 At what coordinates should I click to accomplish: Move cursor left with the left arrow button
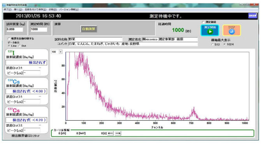(x=110, y=133)
